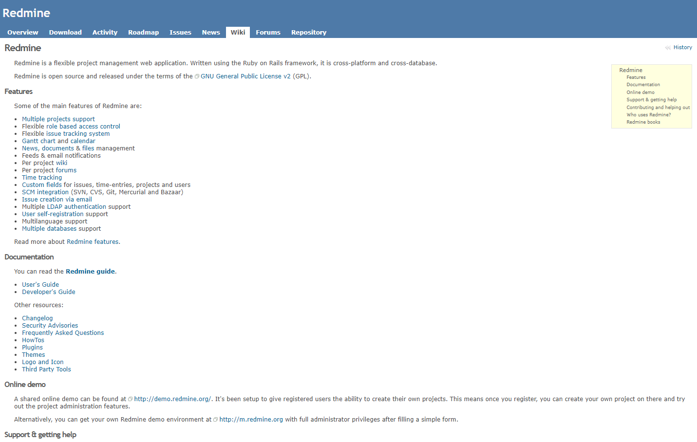Screen dimensions: 697x442
Task: Open the News tab
Action: [x=211, y=33]
